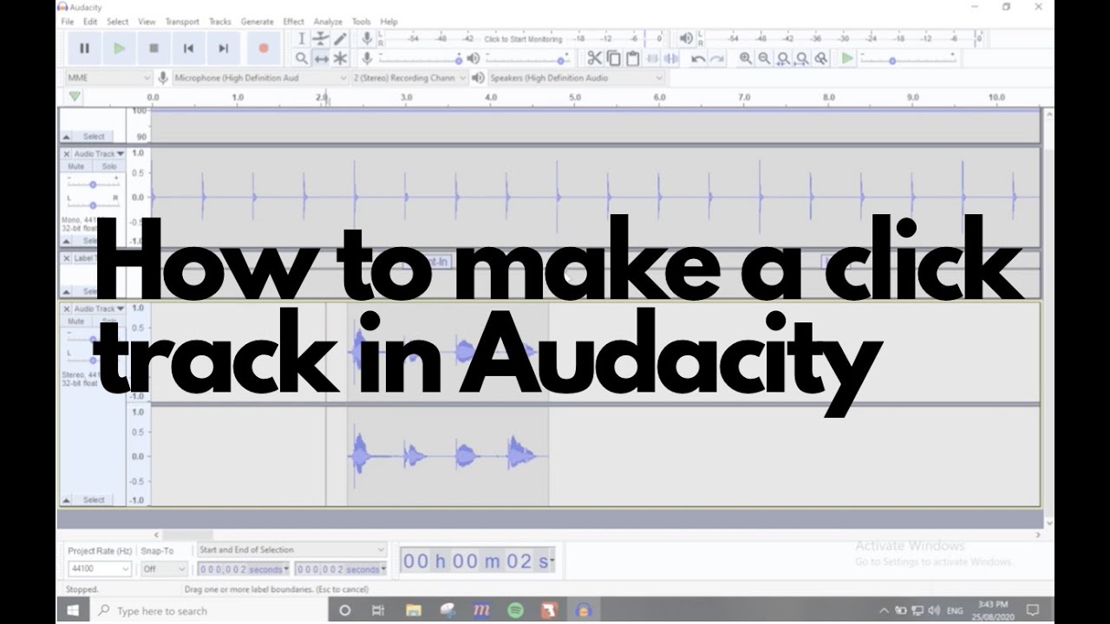Viewport: 1110px width, 624px height.
Task: Open the Tracks menu
Action: (220, 22)
